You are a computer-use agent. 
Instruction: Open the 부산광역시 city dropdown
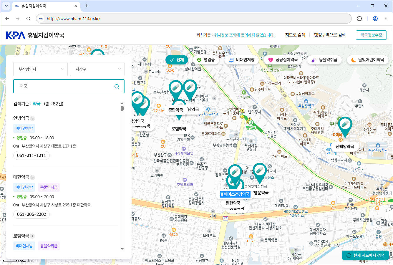[40, 69]
